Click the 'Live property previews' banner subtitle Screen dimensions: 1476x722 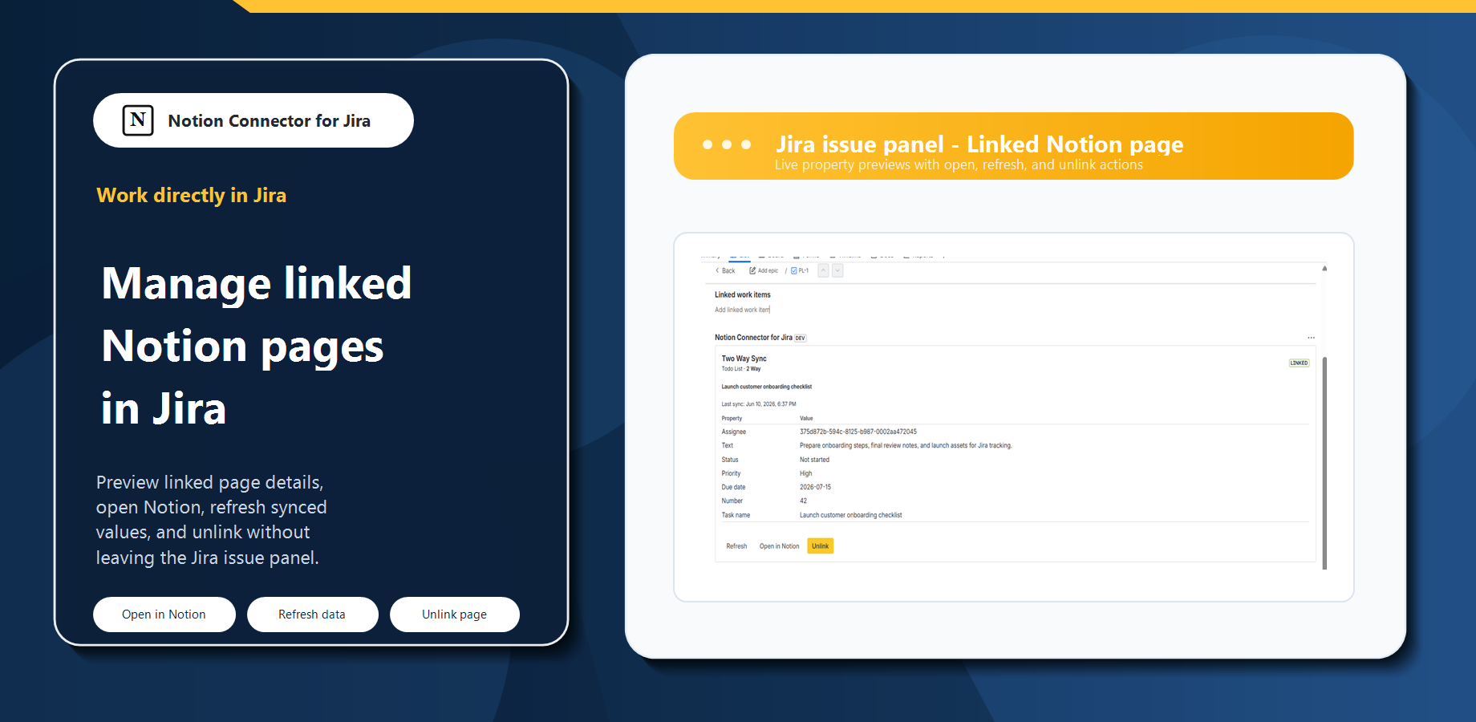pos(959,164)
